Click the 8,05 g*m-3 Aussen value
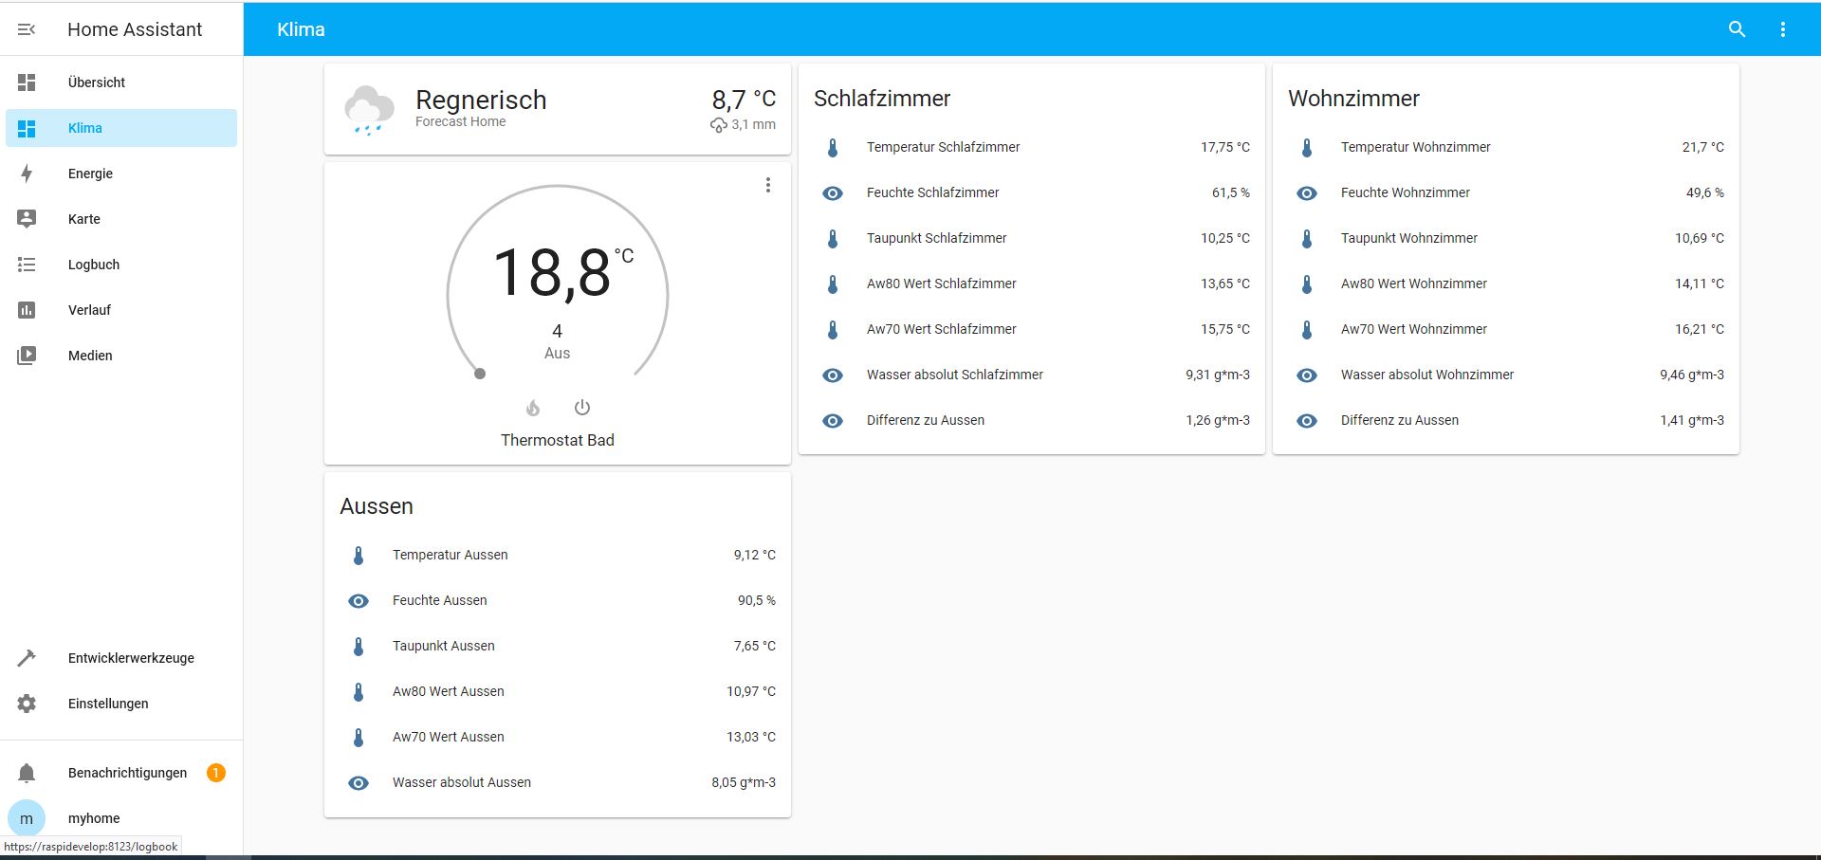This screenshot has width=1821, height=860. coord(744,782)
